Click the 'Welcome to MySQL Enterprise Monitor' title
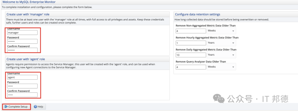The image size is (298, 111). [29, 2]
